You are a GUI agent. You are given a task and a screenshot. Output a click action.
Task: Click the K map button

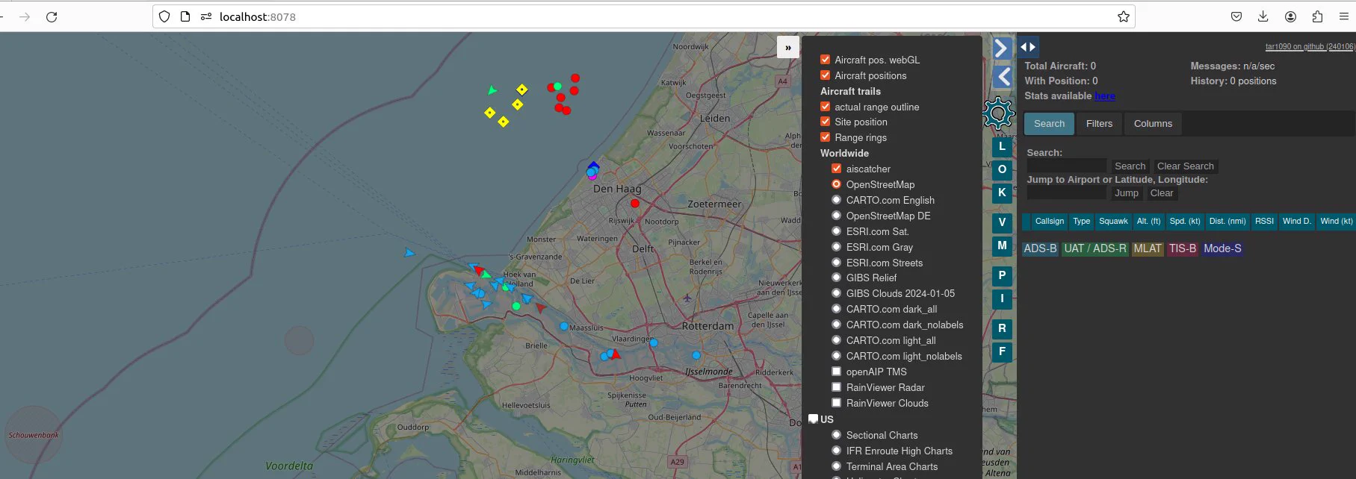[x=1002, y=193]
